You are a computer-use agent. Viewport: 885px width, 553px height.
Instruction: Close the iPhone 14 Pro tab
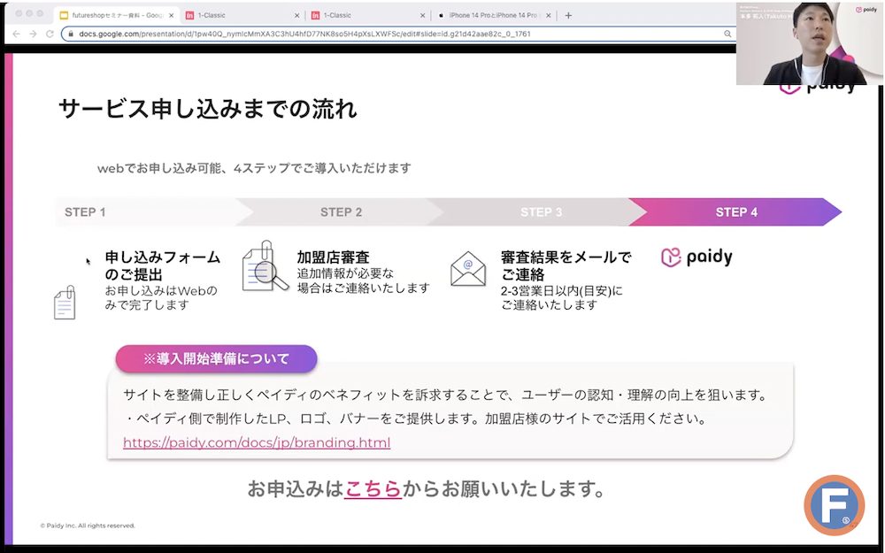[548, 15]
